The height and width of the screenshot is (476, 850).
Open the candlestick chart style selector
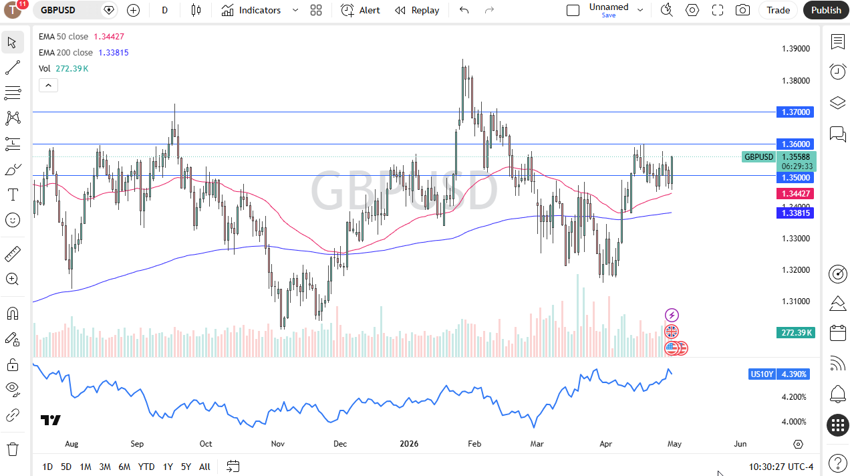(x=196, y=10)
